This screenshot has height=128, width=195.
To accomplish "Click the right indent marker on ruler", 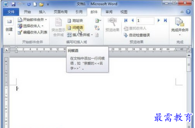I will [175, 50].
